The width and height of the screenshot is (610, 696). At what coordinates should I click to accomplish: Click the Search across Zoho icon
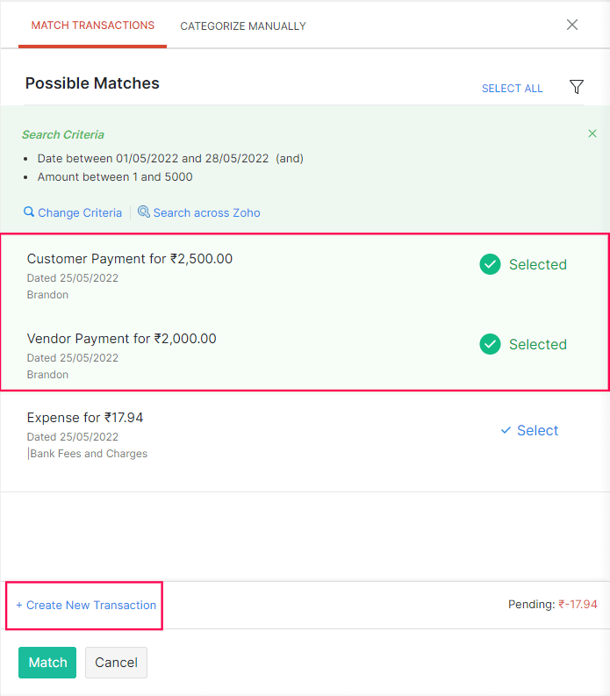coord(144,212)
